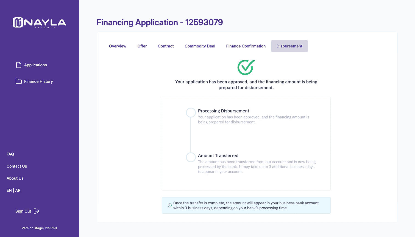The width and height of the screenshot is (415, 237).
Task: Click the Sign Out arrow icon
Action: 36,211
